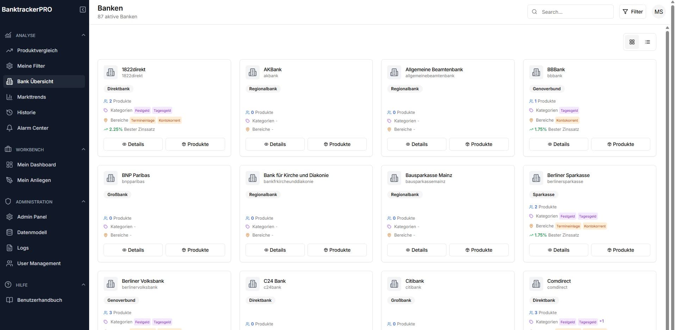Click the Admin Panel gear icon
This screenshot has height=330, width=675.
10,217
